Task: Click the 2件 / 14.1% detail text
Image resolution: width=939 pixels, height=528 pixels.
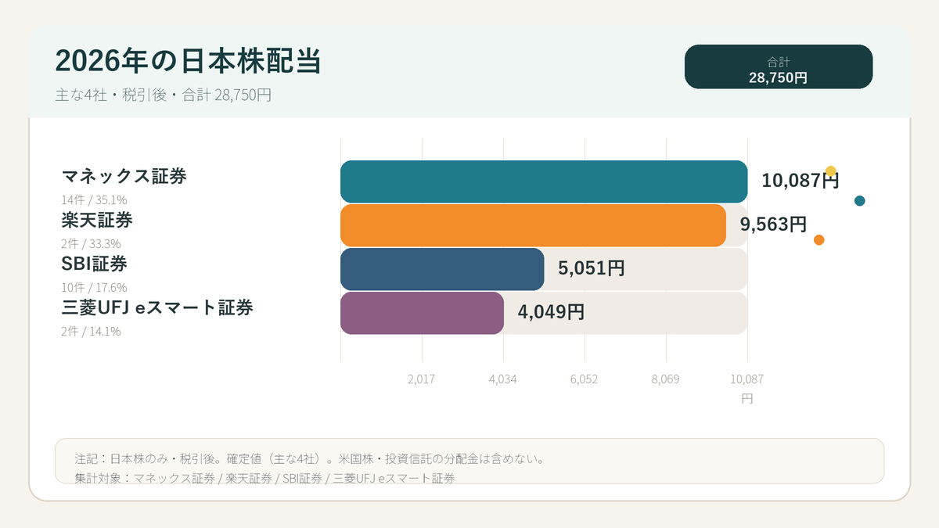Action: [91, 331]
